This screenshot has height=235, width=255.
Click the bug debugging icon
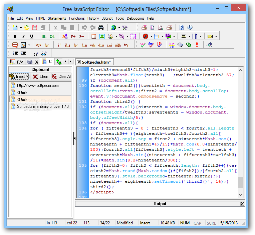pyautogui.click(x=209, y=45)
